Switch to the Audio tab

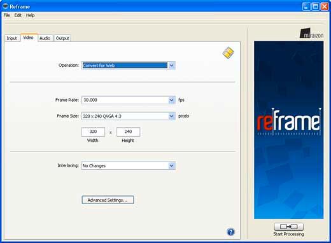click(45, 38)
